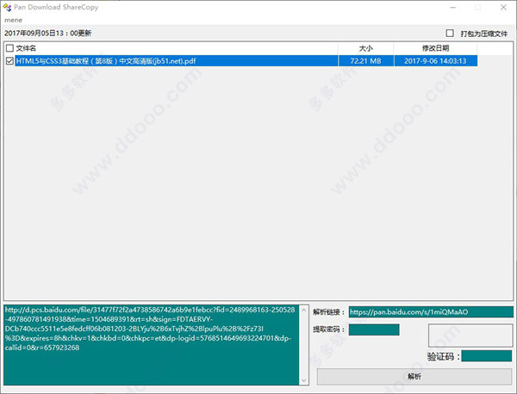Focus the 解析链接 URL input field
Screen dimensions: 517x394
(431, 311)
